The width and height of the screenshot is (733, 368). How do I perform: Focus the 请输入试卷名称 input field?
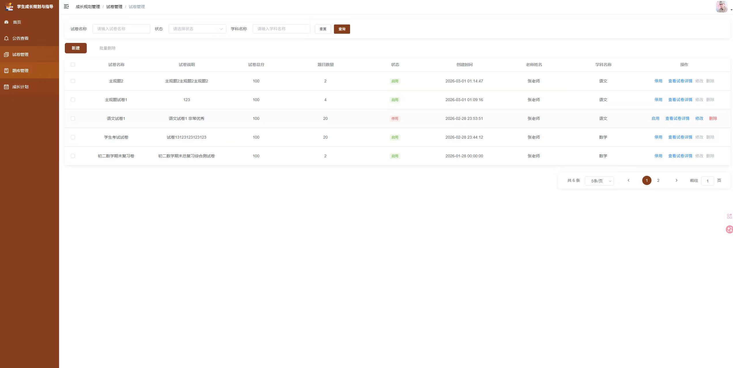[121, 29]
